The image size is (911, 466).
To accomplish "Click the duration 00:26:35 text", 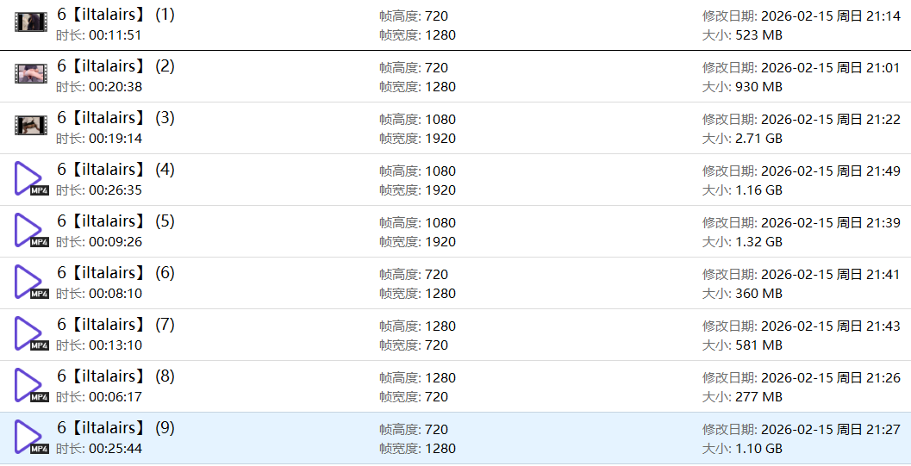I will pyautogui.click(x=115, y=190).
